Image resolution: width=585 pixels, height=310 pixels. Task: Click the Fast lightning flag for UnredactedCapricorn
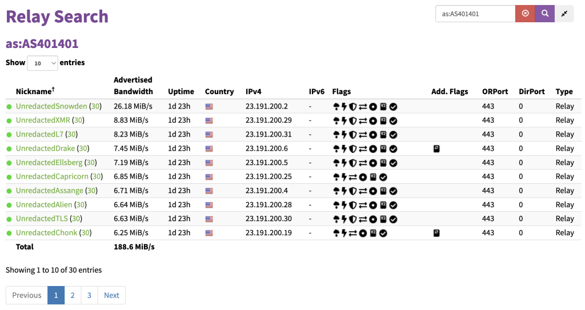(x=344, y=177)
